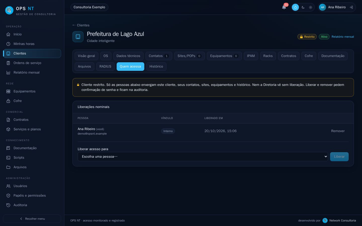Open the Visão geral tab
This screenshot has height=226, width=362.
click(x=86, y=56)
